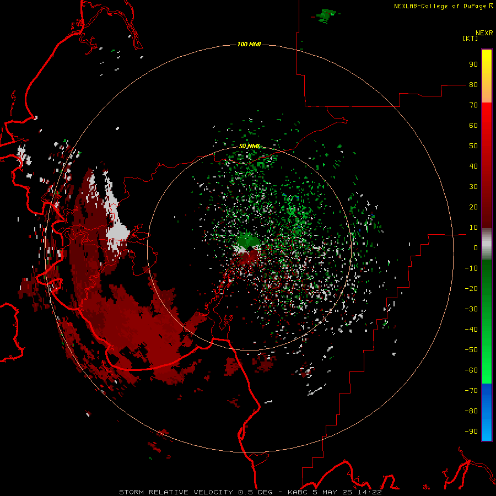Click the KT units label above color scale
Screen dimensions: 496x496
(x=471, y=38)
